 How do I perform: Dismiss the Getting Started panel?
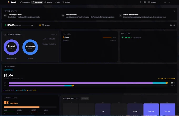point(174,11)
